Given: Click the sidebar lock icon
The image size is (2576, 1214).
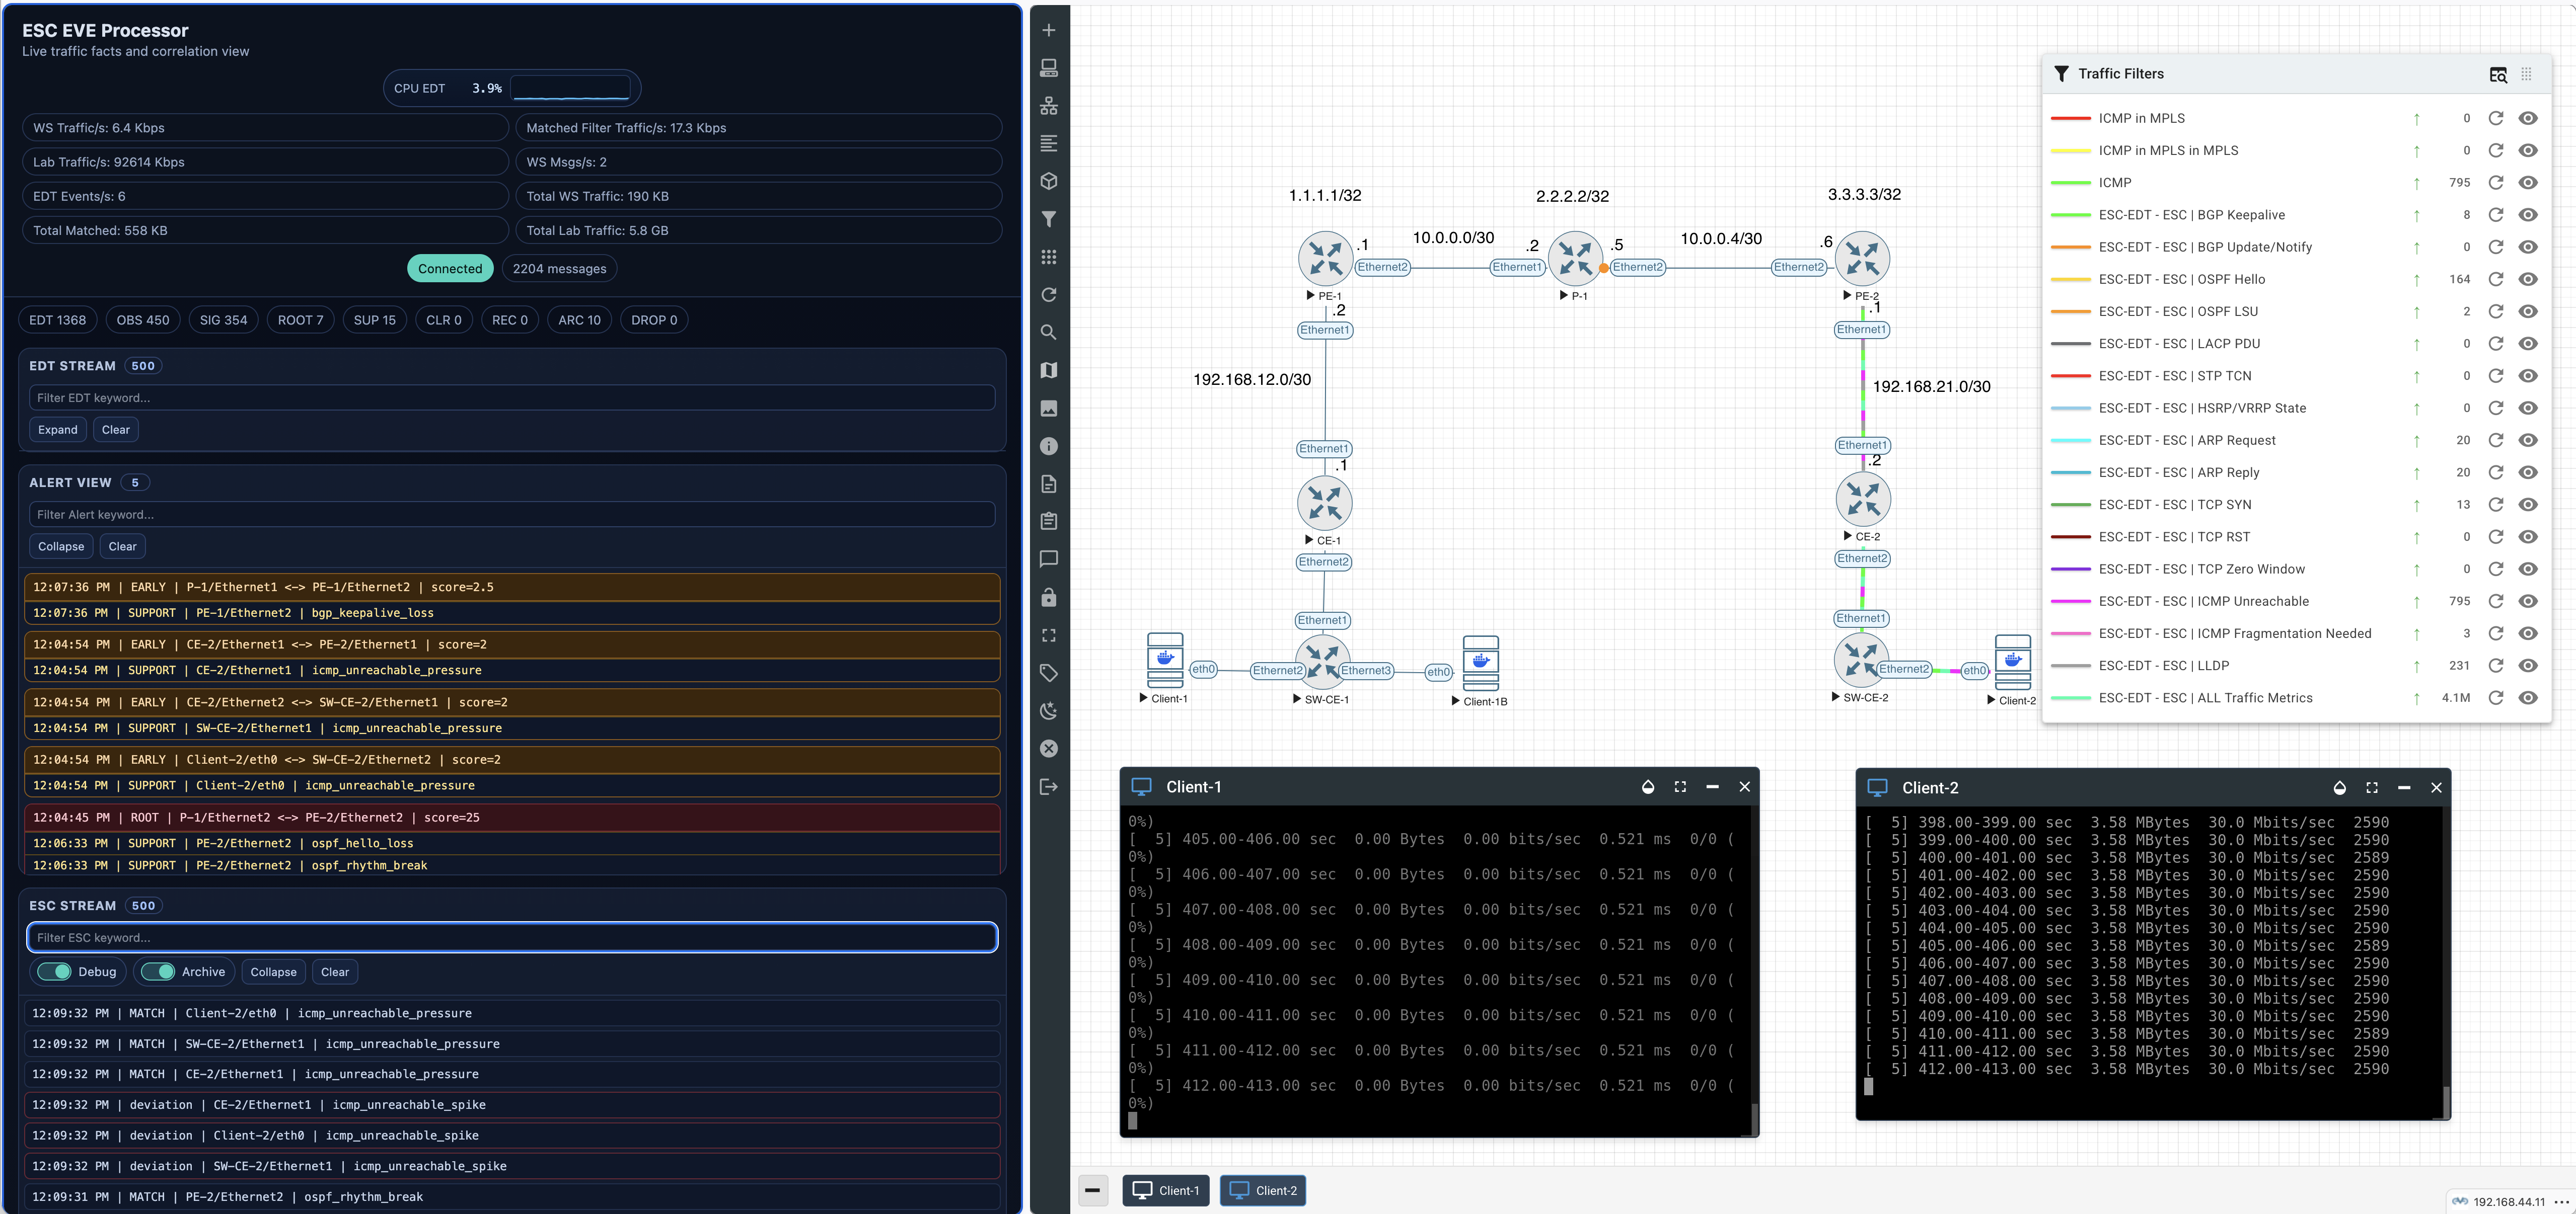Looking at the screenshot, I should pos(1048,598).
